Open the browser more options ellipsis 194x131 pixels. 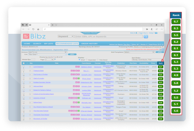click(162, 29)
